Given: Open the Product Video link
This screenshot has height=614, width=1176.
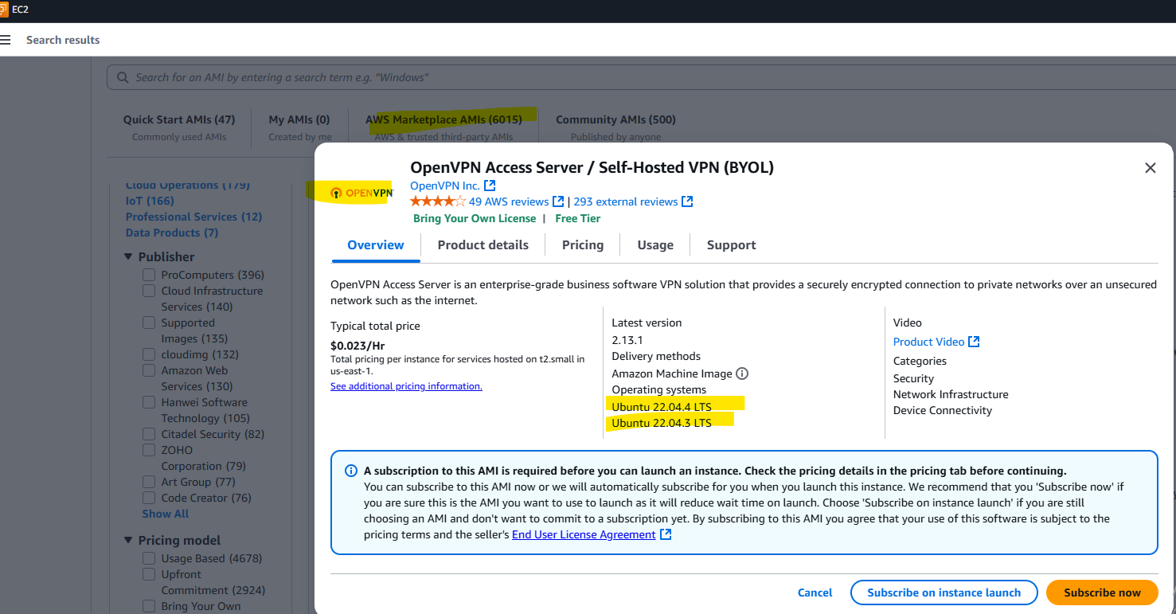Looking at the screenshot, I should click(928, 342).
